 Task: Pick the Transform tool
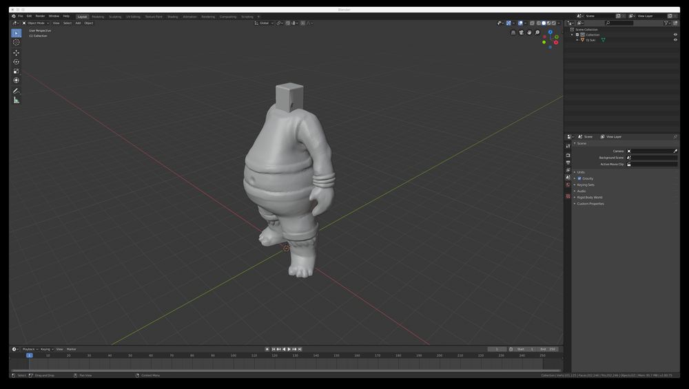click(17, 81)
